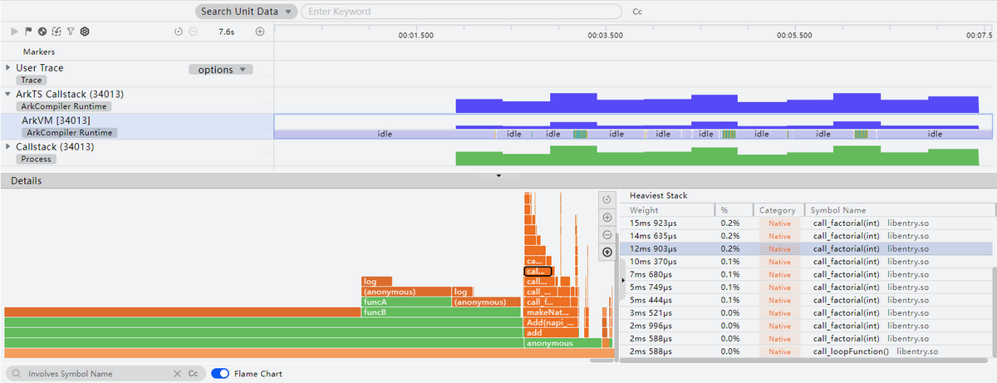Viewport: 997px width, 383px height.
Task: Click the up-arrow icon in flame chart controls
Action: (x=607, y=252)
